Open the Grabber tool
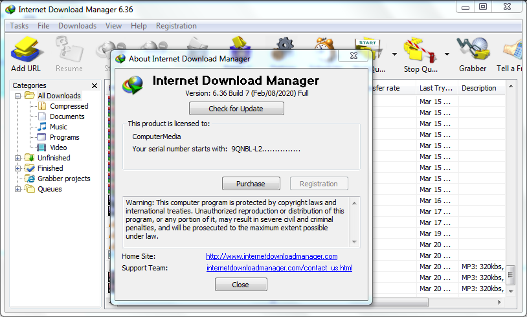 click(473, 50)
